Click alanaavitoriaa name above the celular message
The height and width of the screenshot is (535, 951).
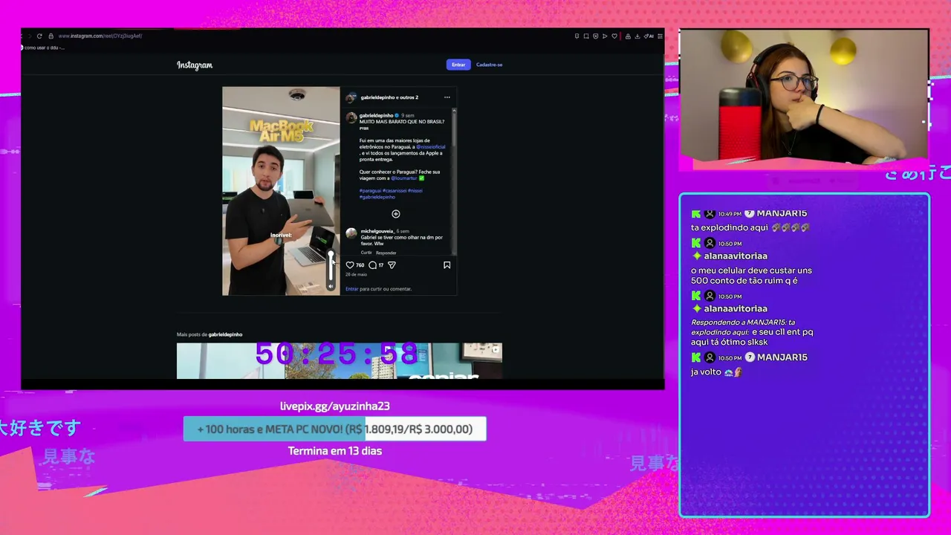[x=736, y=256]
